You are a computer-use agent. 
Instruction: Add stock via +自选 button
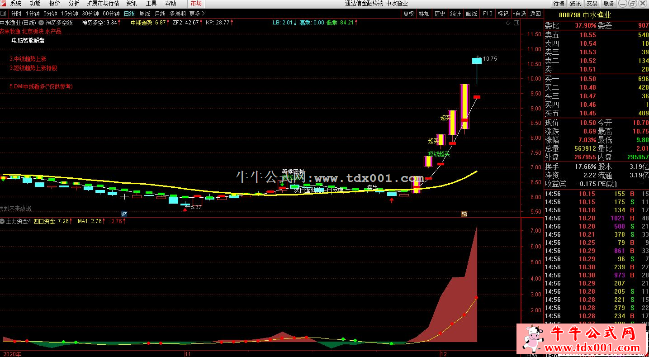coord(520,14)
